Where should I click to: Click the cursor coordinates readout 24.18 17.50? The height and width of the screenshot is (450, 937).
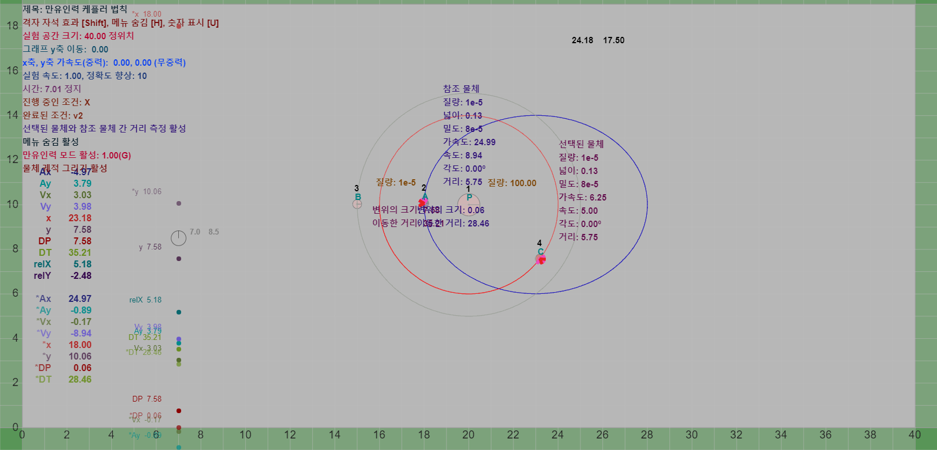[598, 40]
